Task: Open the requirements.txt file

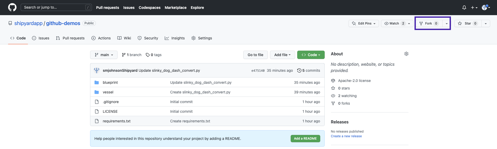Action: (117, 121)
